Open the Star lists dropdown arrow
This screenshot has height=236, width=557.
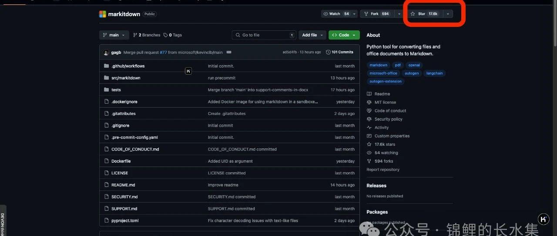[x=448, y=14]
